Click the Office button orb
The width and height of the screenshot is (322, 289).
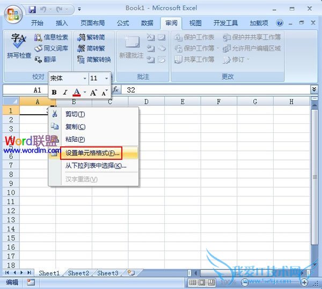point(13,14)
